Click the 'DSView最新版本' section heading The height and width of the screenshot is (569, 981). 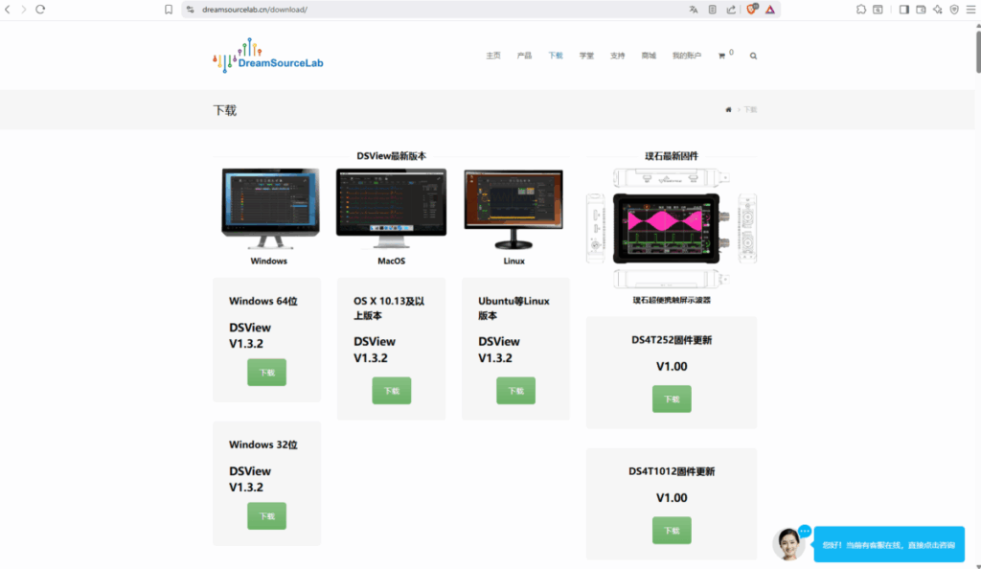[392, 156]
